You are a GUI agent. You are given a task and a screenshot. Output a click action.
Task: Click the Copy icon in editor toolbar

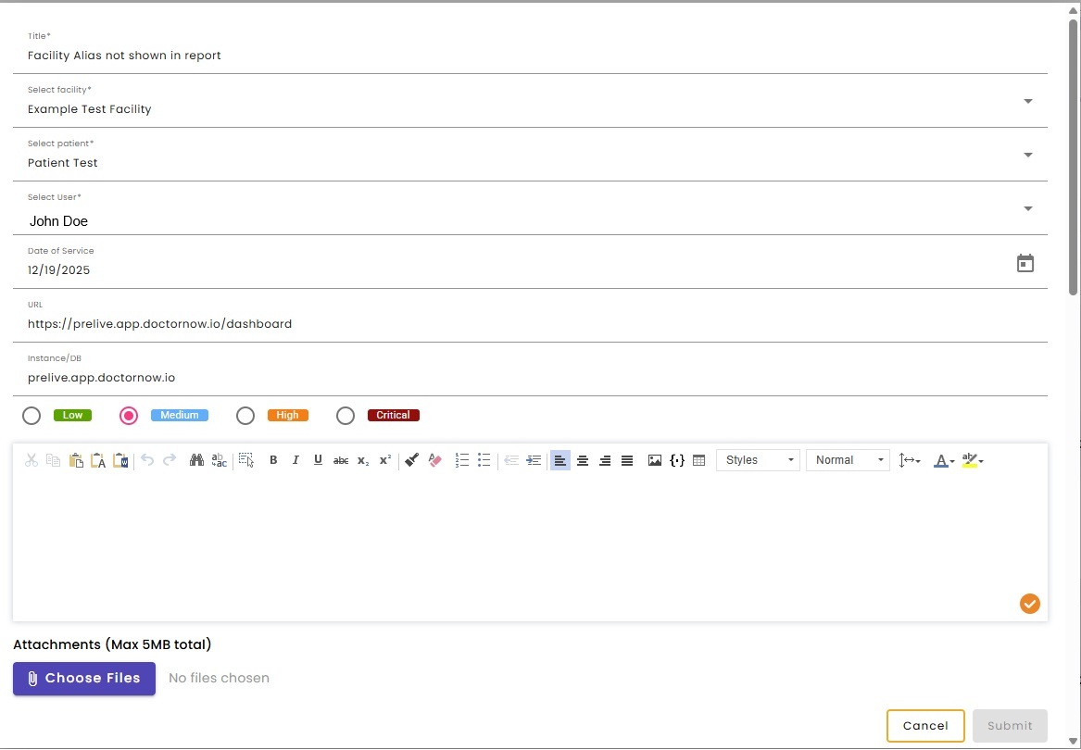[53, 460]
